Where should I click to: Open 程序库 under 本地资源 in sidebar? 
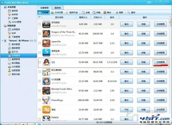[x=13, y=11]
